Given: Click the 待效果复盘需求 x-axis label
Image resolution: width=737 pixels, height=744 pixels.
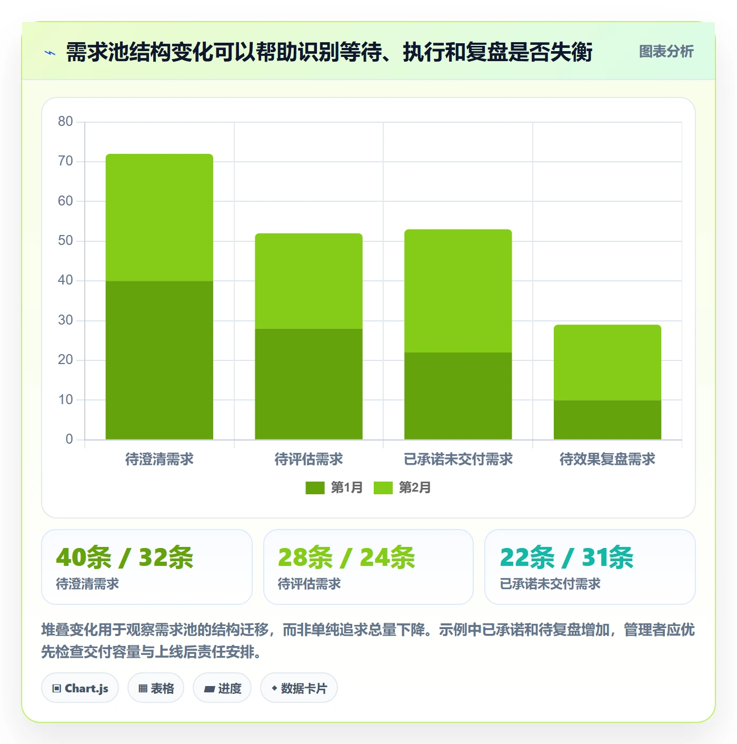Looking at the screenshot, I should [x=607, y=459].
